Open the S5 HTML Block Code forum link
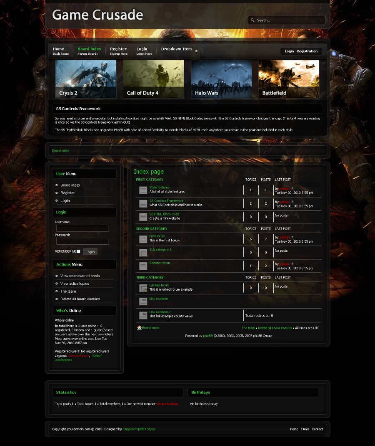Screen dimensions: 375x446 click(x=164, y=214)
